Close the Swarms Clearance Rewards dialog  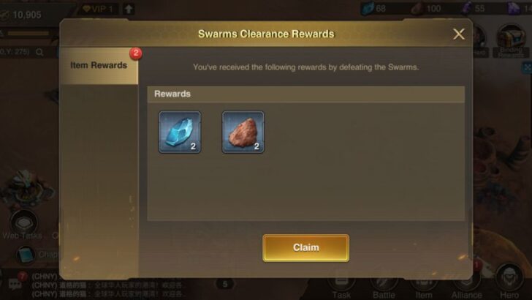pyautogui.click(x=459, y=34)
